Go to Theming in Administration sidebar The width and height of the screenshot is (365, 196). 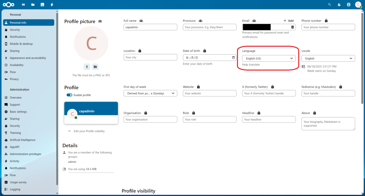click(15, 133)
